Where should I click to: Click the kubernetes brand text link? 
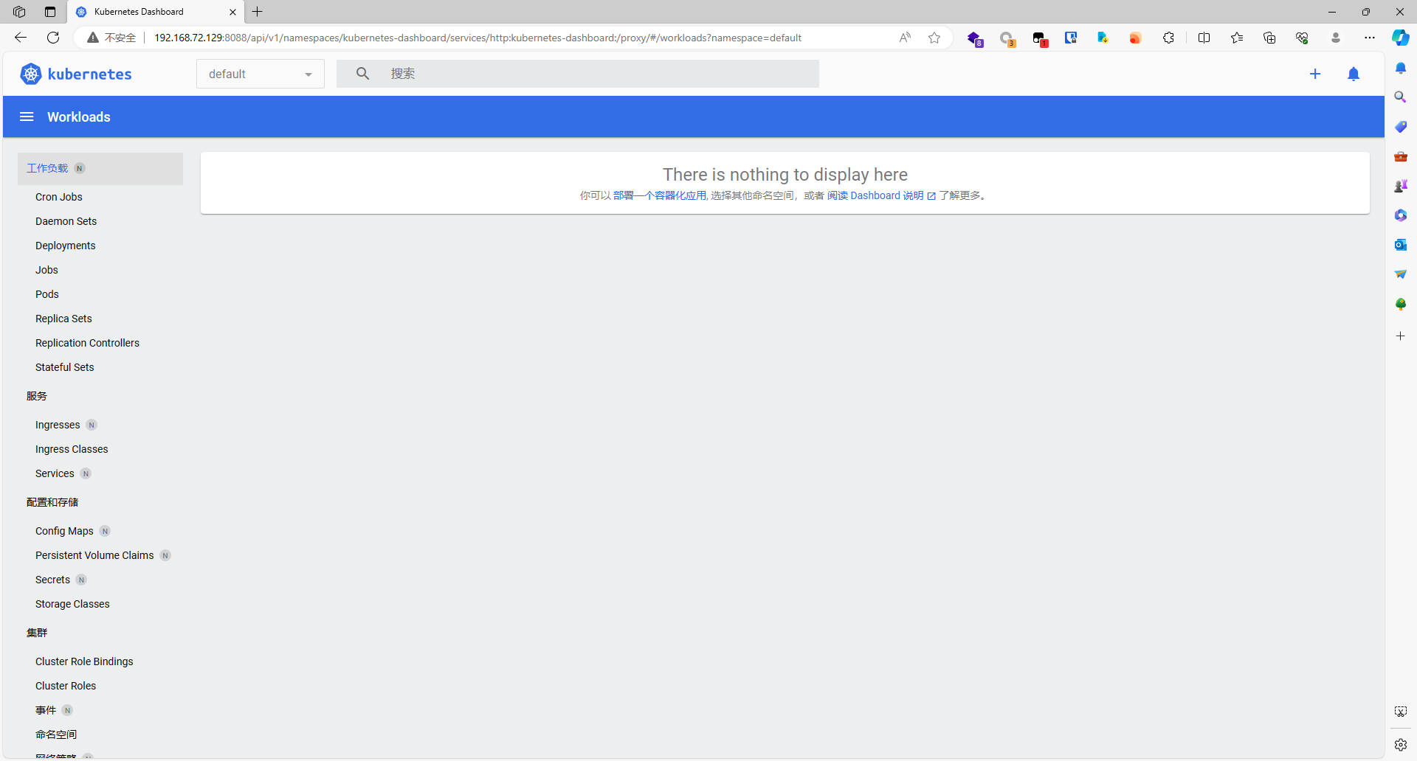[x=89, y=74]
